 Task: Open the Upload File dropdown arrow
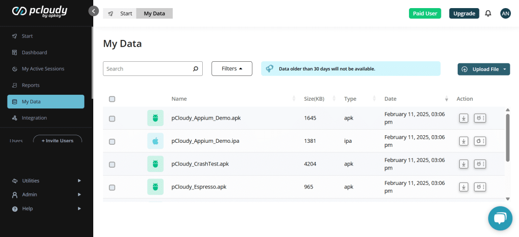click(x=505, y=69)
